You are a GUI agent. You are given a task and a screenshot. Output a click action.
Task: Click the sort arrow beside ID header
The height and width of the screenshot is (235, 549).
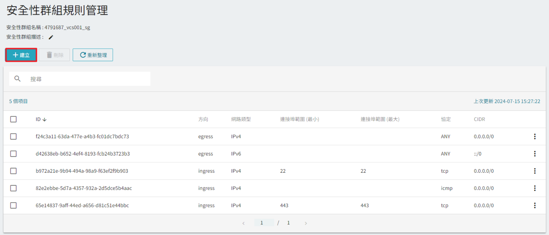point(45,119)
